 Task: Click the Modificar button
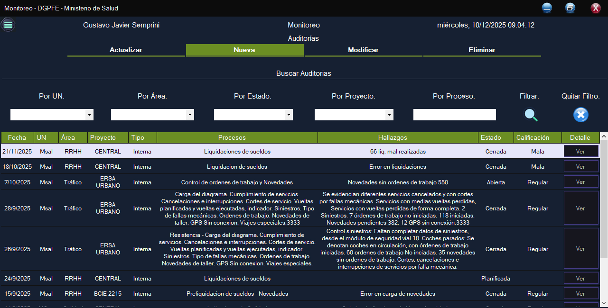[x=363, y=50]
